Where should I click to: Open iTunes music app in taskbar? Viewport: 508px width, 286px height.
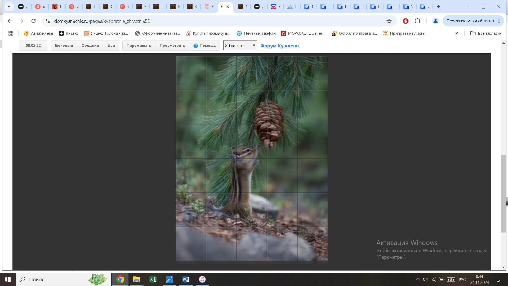point(202,279)
